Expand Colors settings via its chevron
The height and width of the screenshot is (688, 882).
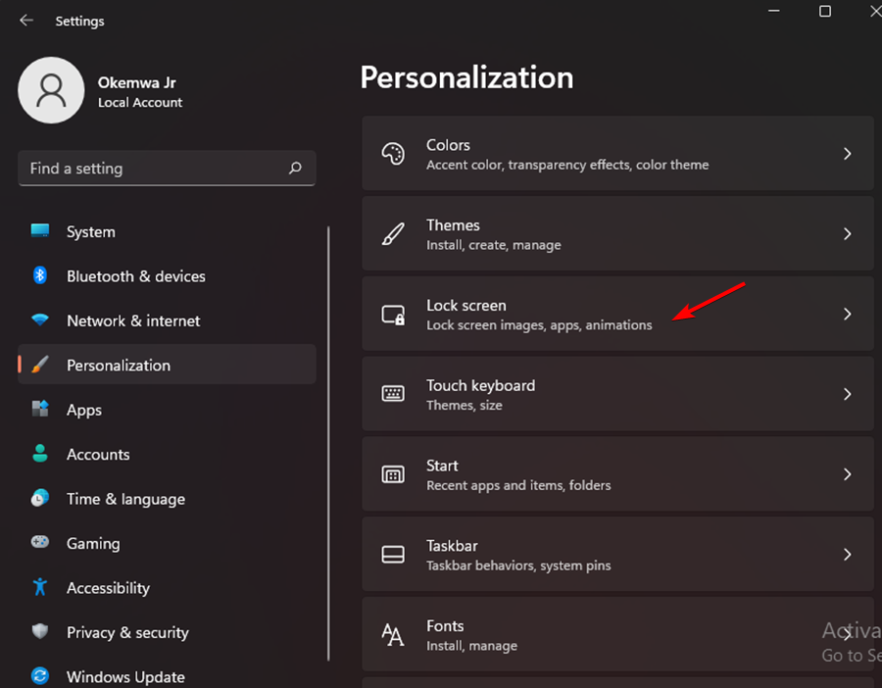click(x=848, y=154)
